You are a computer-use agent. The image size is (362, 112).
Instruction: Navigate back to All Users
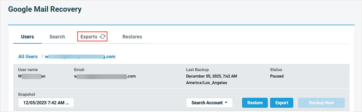28,57
